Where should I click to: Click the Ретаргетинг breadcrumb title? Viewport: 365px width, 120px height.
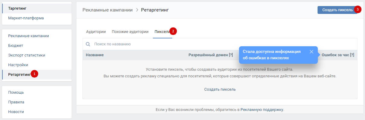155,10
